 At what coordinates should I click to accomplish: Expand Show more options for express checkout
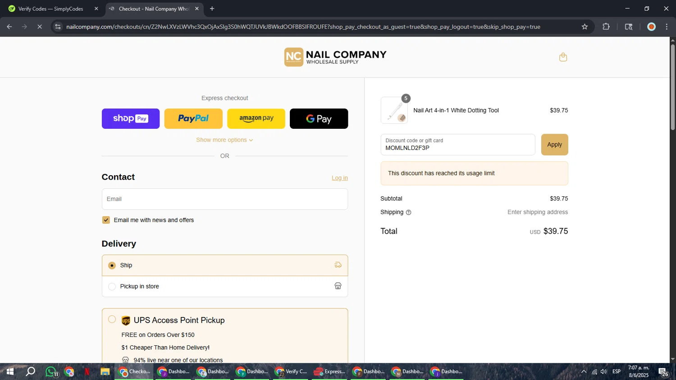224,140
